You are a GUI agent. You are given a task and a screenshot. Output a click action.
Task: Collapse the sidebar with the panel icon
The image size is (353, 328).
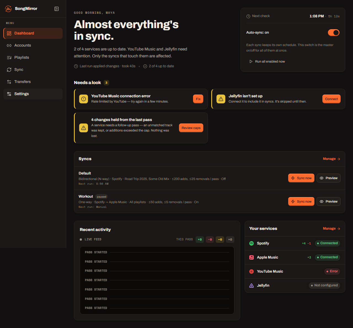tap(57, 9)
